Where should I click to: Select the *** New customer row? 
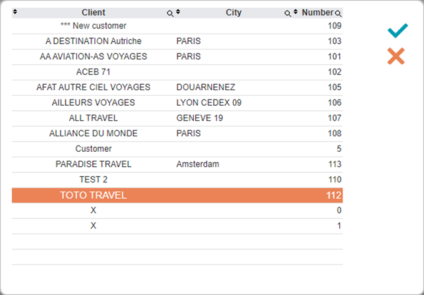pos(177,26)
